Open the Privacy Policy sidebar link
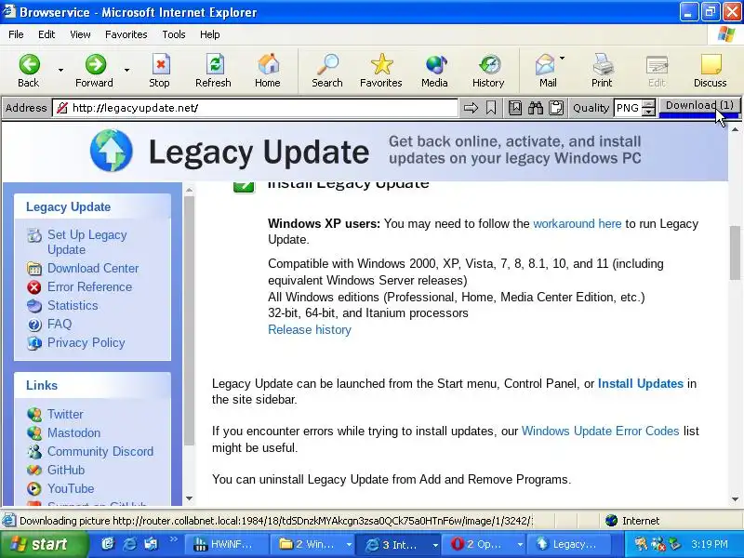This screenshot has height=558, width=744. (x=86, y=343)
